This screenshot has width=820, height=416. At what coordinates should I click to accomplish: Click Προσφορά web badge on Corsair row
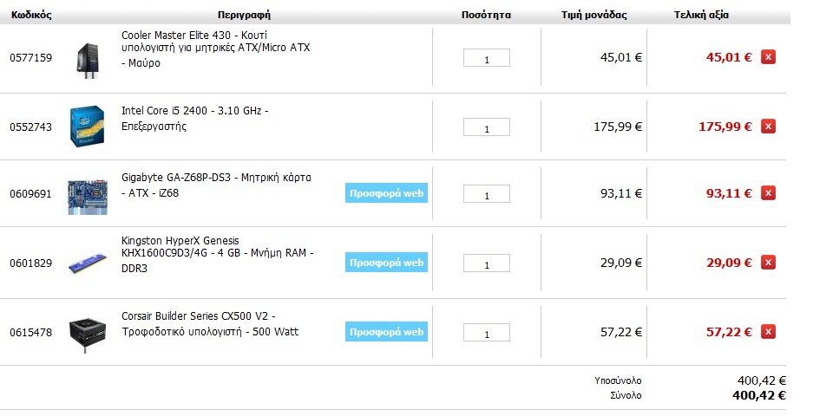[386, 332]
